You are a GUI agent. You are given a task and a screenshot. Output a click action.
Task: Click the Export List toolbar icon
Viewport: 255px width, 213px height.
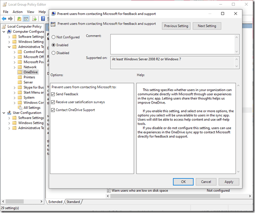tap(34, 19)
